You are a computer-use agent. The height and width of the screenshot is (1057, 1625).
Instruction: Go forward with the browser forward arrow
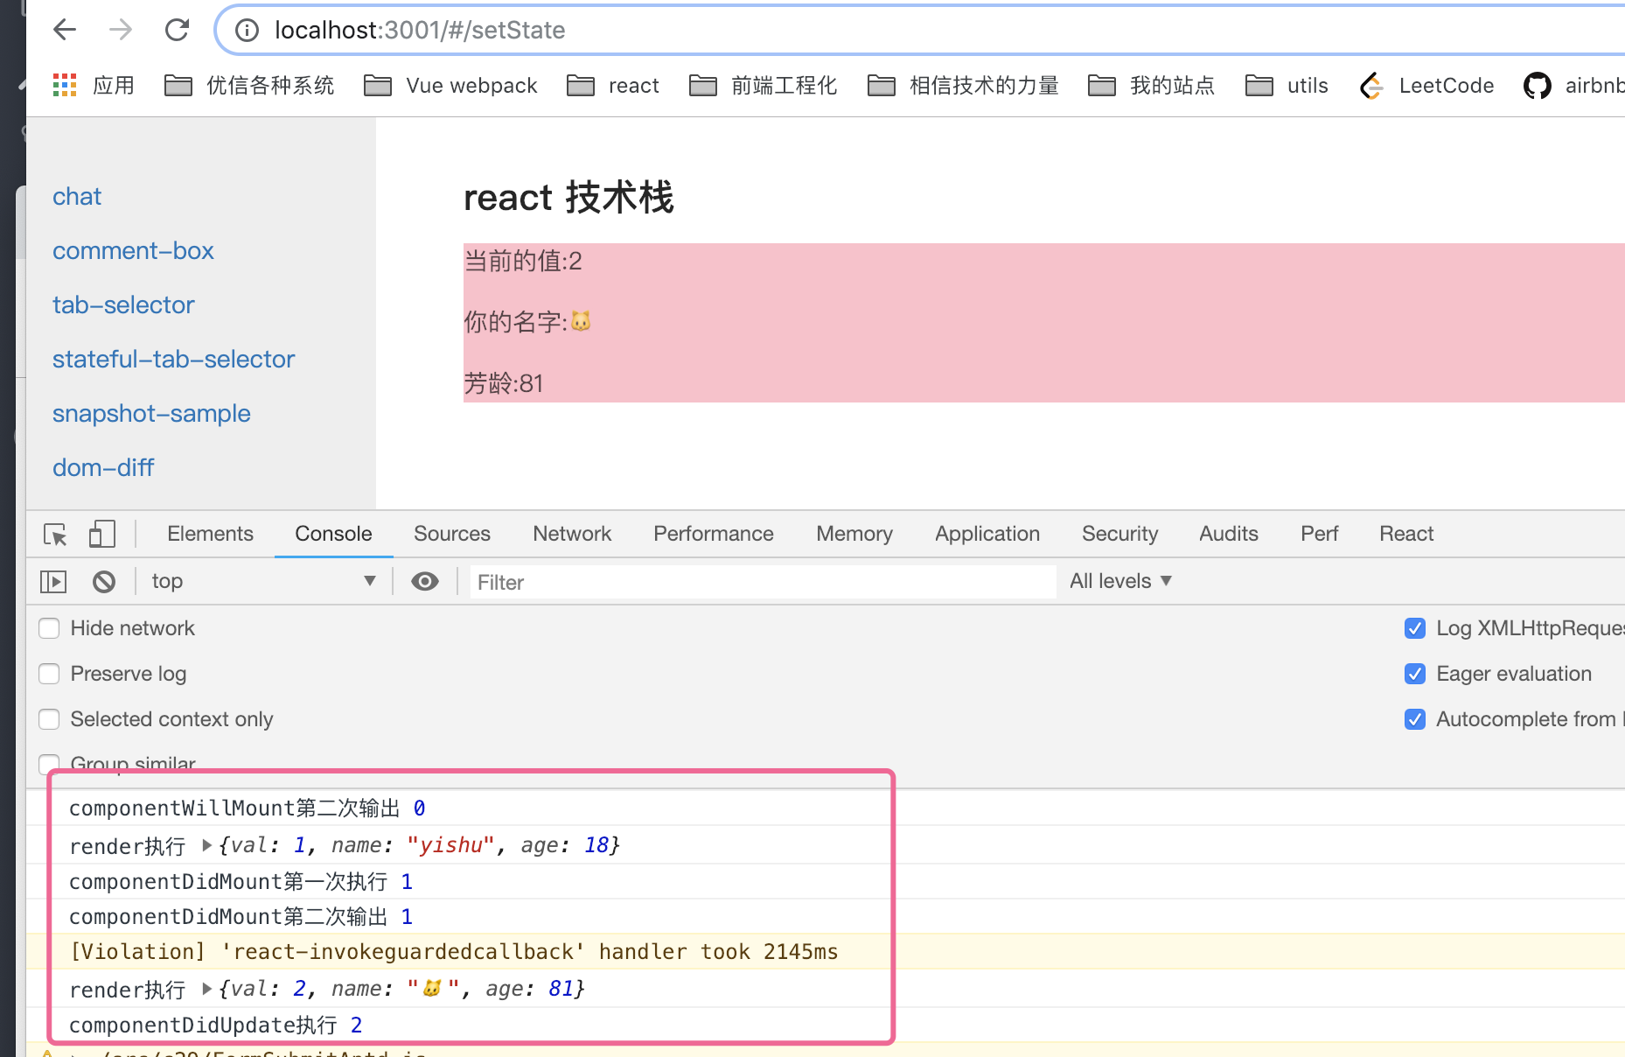121,30
